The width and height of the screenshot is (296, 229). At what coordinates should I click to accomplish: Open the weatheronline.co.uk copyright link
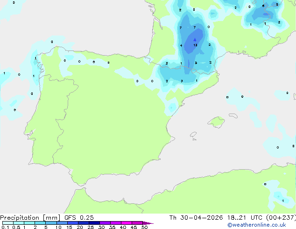(257, 225)
